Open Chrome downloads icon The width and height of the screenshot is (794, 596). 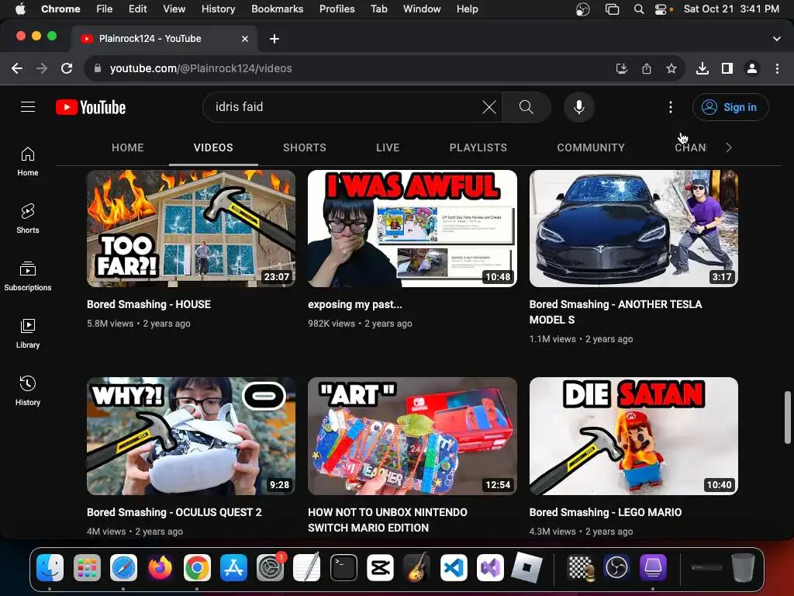click(703, 68)
